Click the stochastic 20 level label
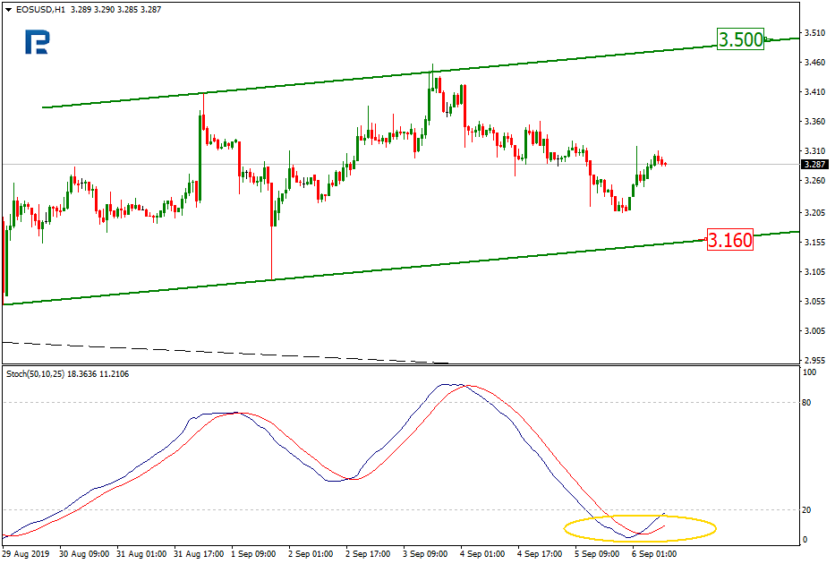The height and width of the screenshot is (564, 835). point(806,510)
